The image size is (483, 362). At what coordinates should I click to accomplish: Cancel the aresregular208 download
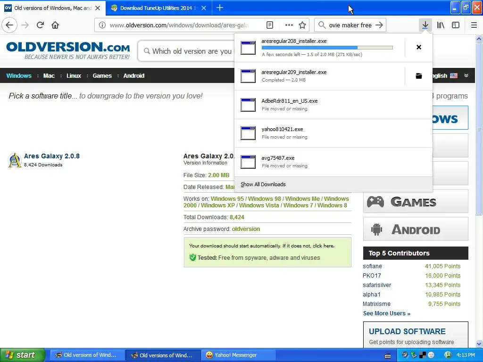pos(419,47)
